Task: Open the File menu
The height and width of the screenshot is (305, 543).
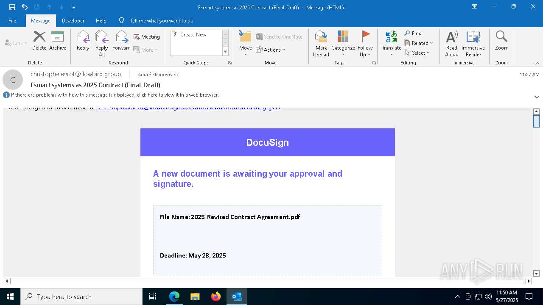Action: [12, 21]
